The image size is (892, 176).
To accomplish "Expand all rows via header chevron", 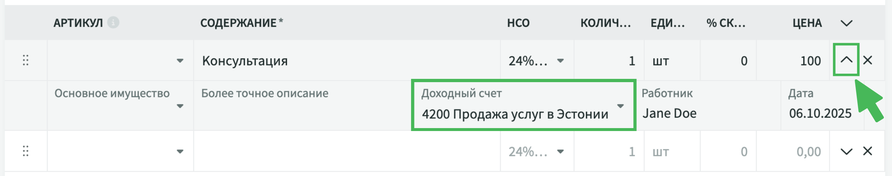I will point(846,23).
